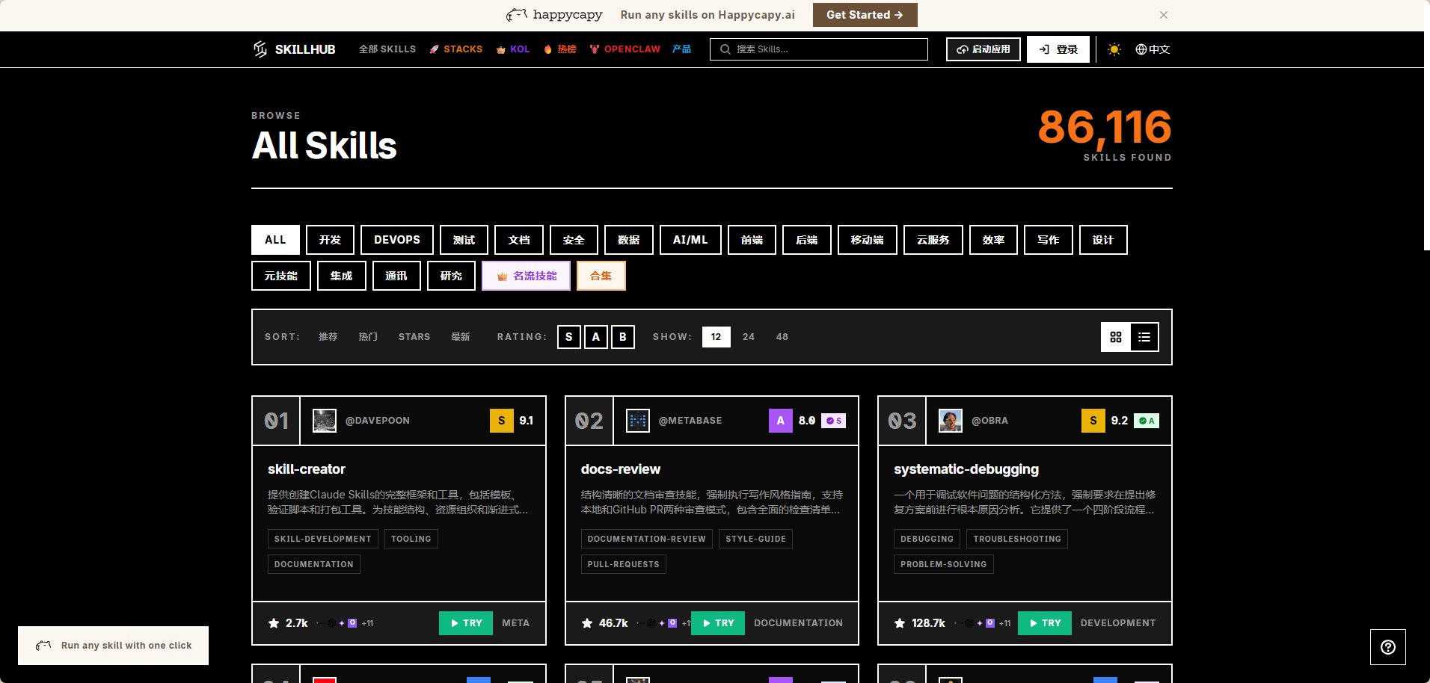Viewport: 1430px width, 683px height.
Task: Click the star icon showing 2.7k
Action: pyautogui.click(x=274, y=623)
